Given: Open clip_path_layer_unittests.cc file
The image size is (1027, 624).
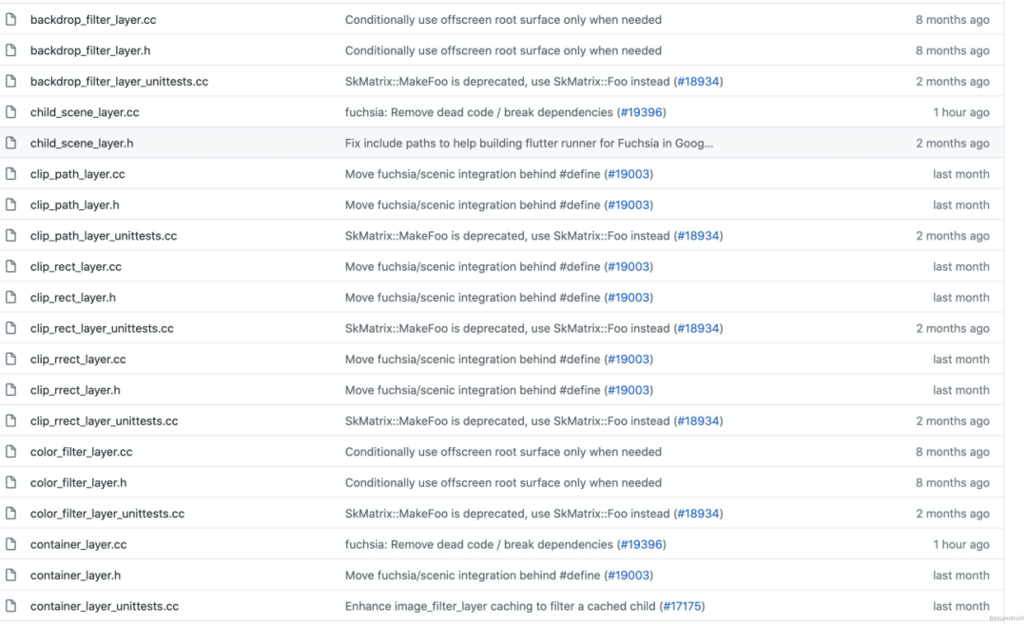Looking at the screenshot, I should [104, 236].
